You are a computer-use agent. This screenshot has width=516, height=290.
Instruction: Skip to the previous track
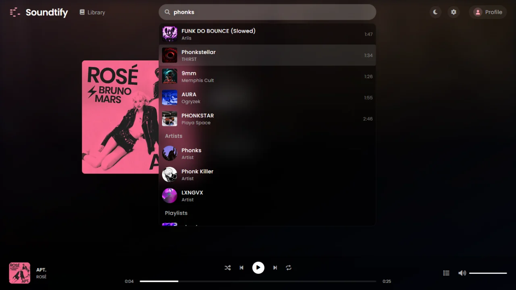point(241,268)
